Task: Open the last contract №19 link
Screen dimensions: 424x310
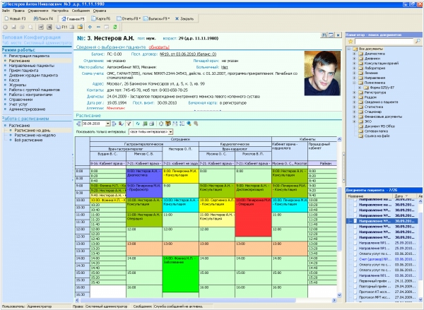Action: point(188,54)
